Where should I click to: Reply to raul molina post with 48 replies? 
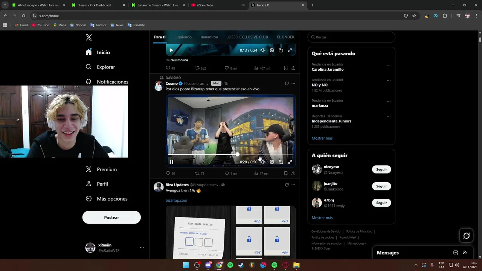tap(170, 68)
